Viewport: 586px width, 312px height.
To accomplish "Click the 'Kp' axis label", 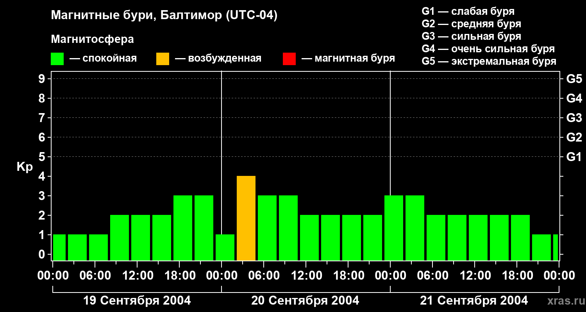I will [x=25, y=167].
